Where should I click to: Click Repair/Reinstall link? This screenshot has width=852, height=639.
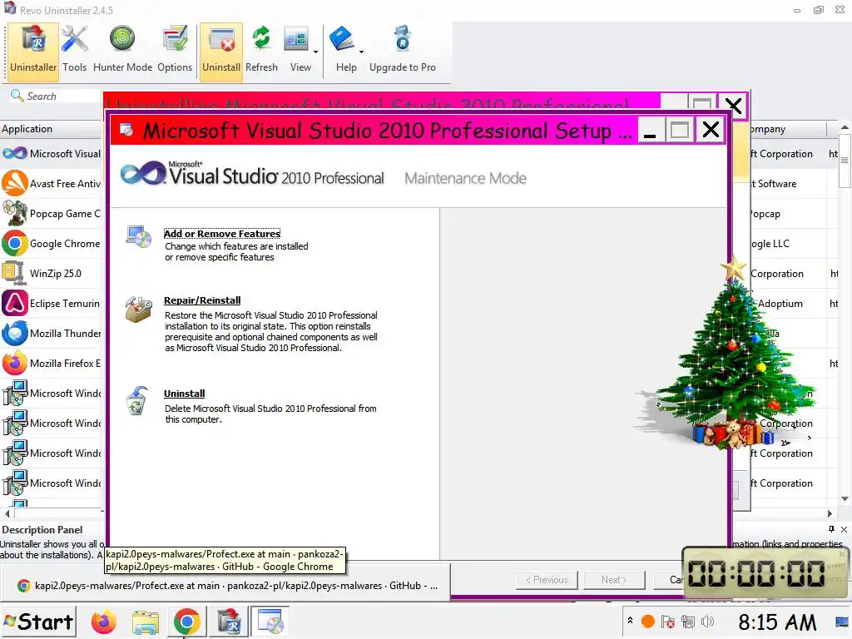pos(202,300)
